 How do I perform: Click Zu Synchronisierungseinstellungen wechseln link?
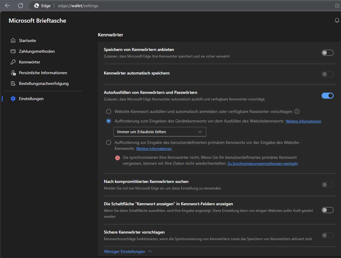tap(262, 164)
